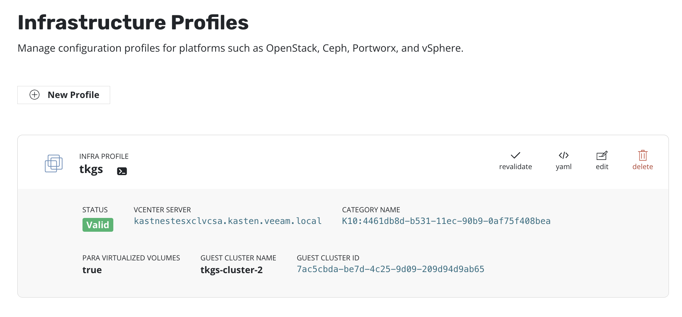
Task: Click the true value under Para Virtualized Volumes
Action: pos(92,270)
